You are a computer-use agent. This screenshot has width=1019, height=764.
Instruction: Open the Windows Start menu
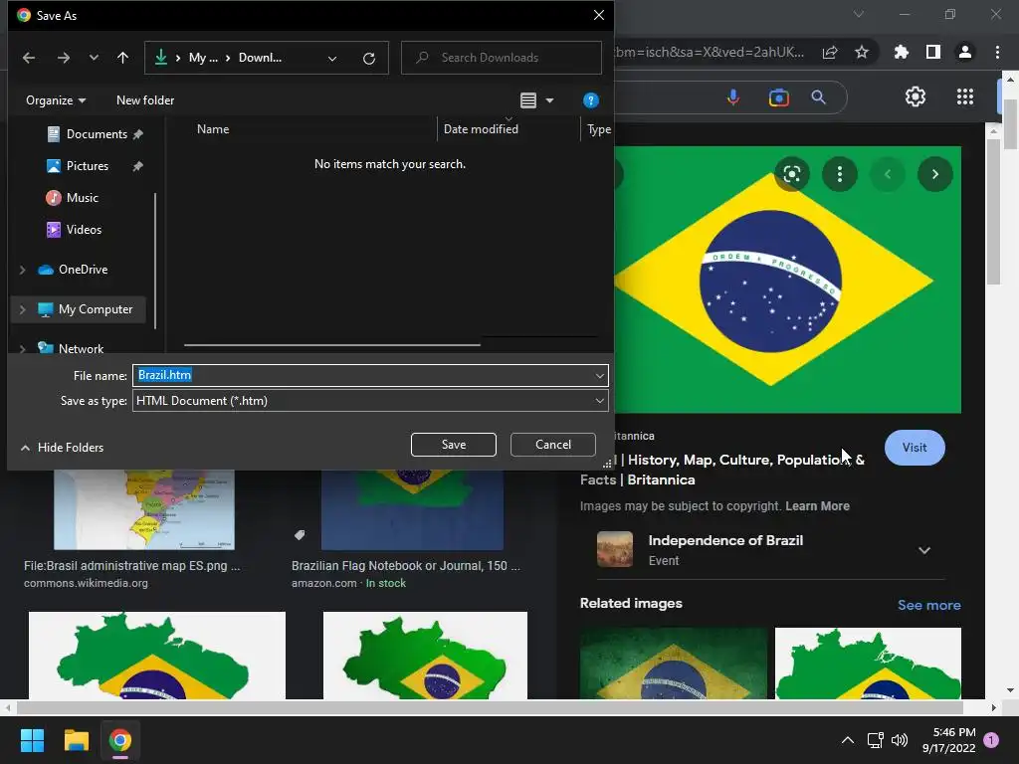click(32, 740)
